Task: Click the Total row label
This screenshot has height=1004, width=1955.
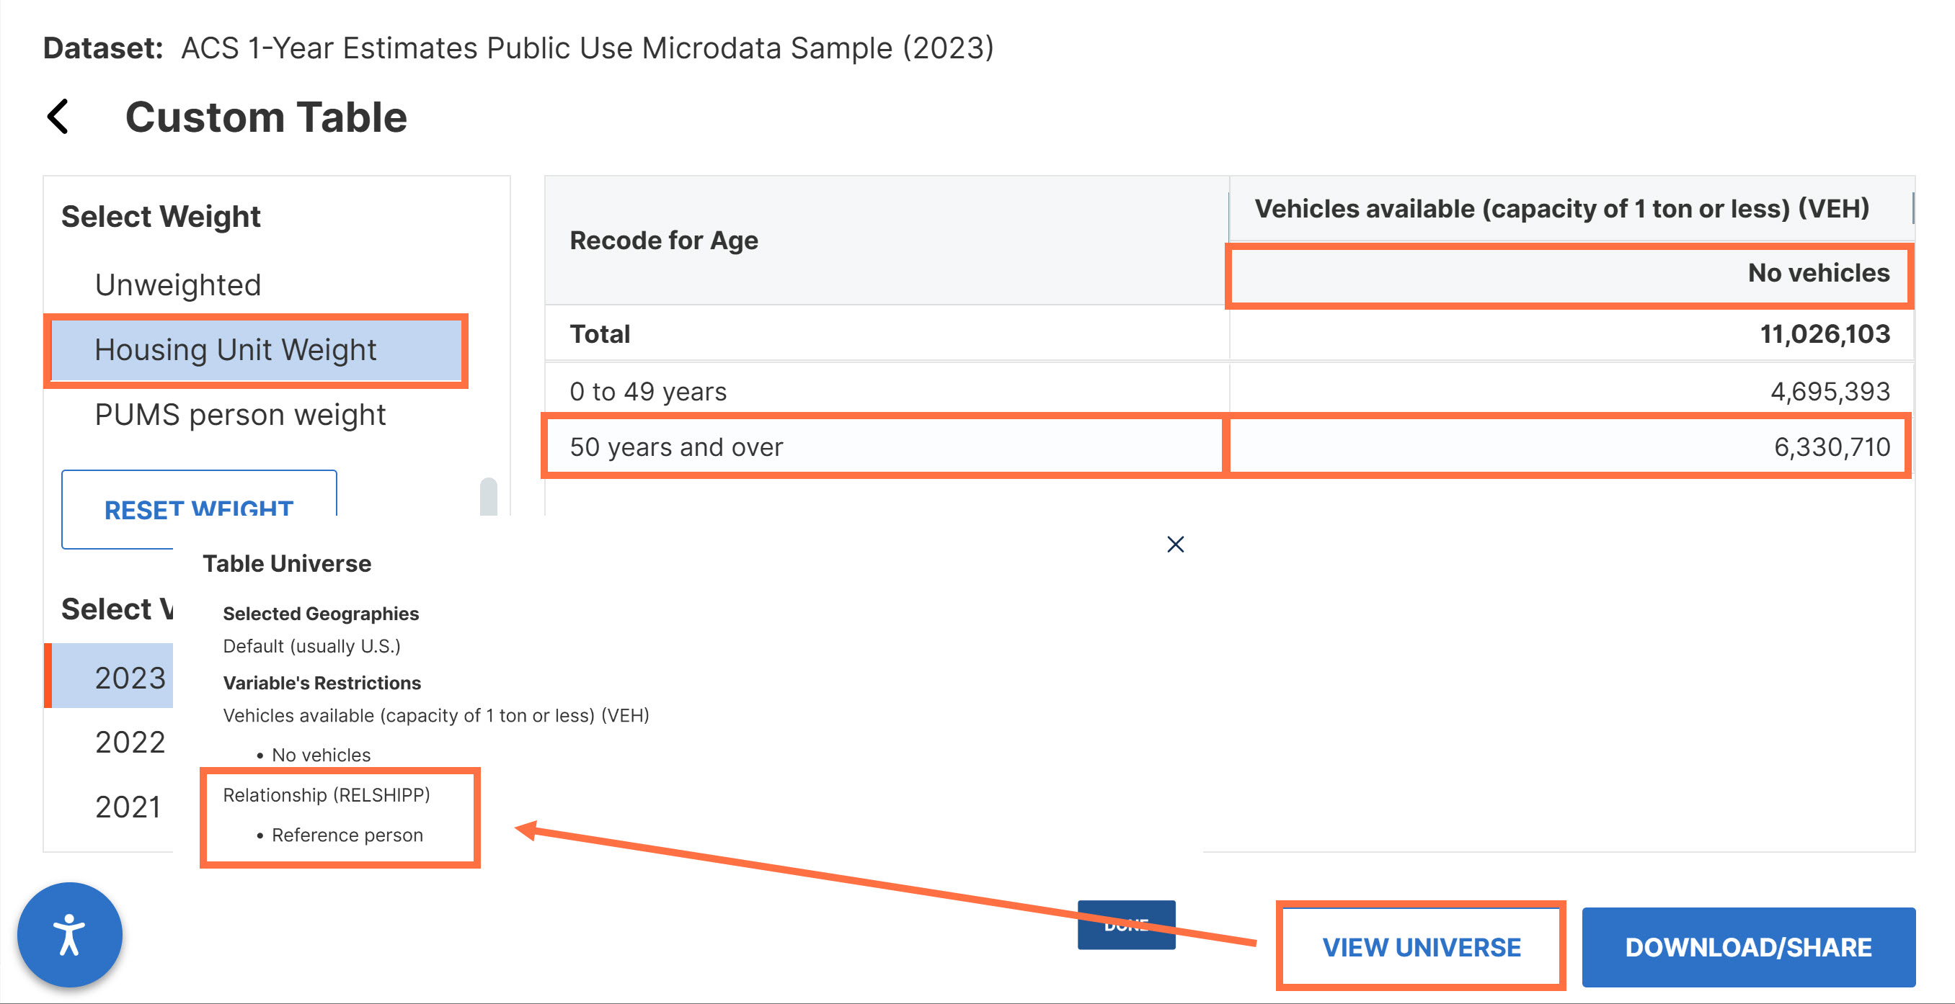Action: 600,333
